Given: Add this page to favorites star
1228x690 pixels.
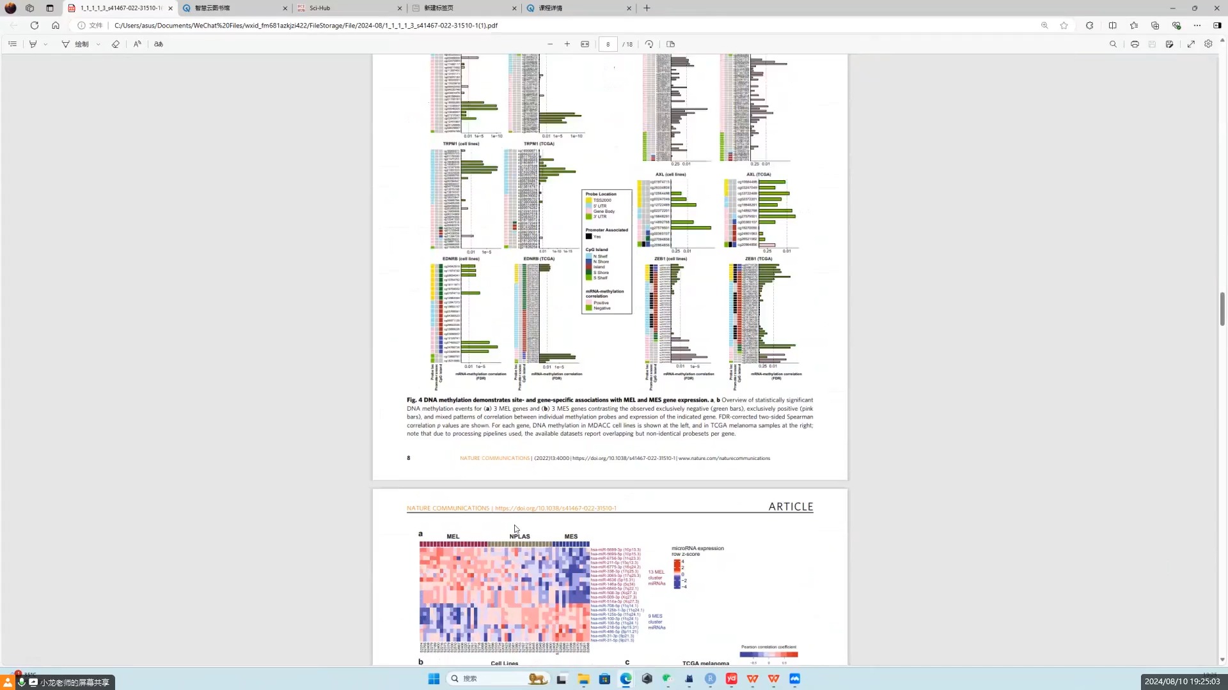Looking at the screenshot, I should point(1064,26).
